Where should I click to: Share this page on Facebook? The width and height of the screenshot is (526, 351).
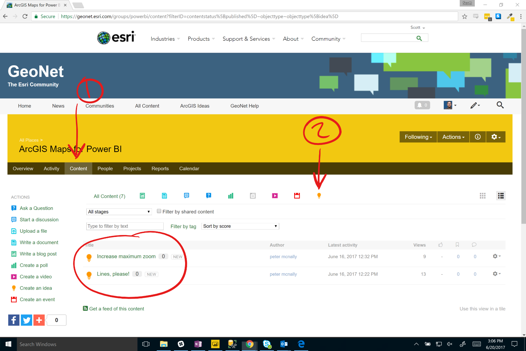(x=14, y=320)
